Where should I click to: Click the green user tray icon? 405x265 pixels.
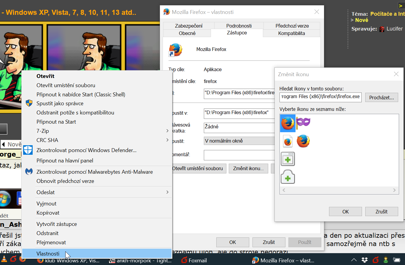pyautogui.click(x=385, y=260)
